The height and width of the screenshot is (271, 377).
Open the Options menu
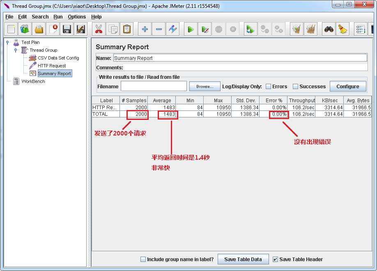click(77, 17)
